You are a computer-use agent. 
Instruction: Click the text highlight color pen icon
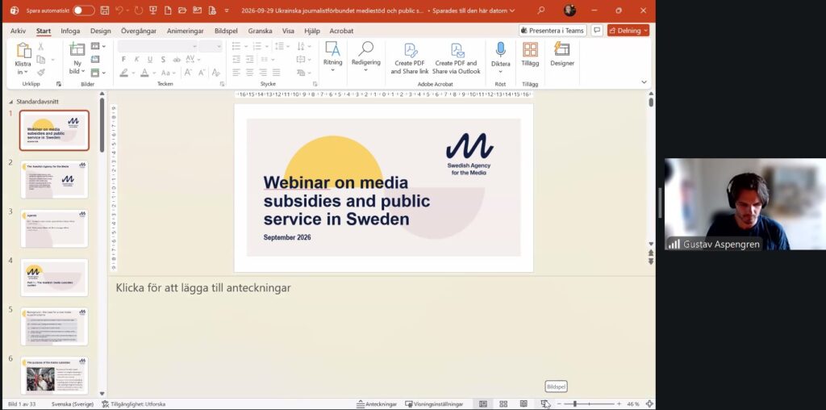click(x=123, y=73)
